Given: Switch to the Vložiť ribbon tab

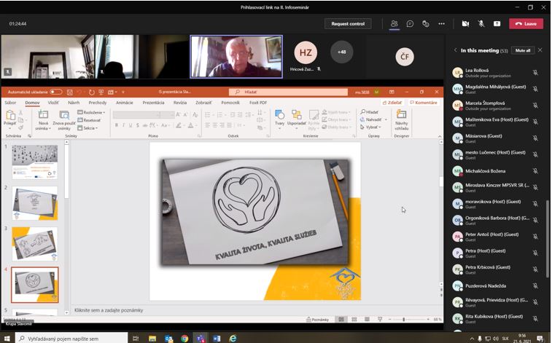Looking at the screenshot, I should pyautogui.click(x=53, y=103).
